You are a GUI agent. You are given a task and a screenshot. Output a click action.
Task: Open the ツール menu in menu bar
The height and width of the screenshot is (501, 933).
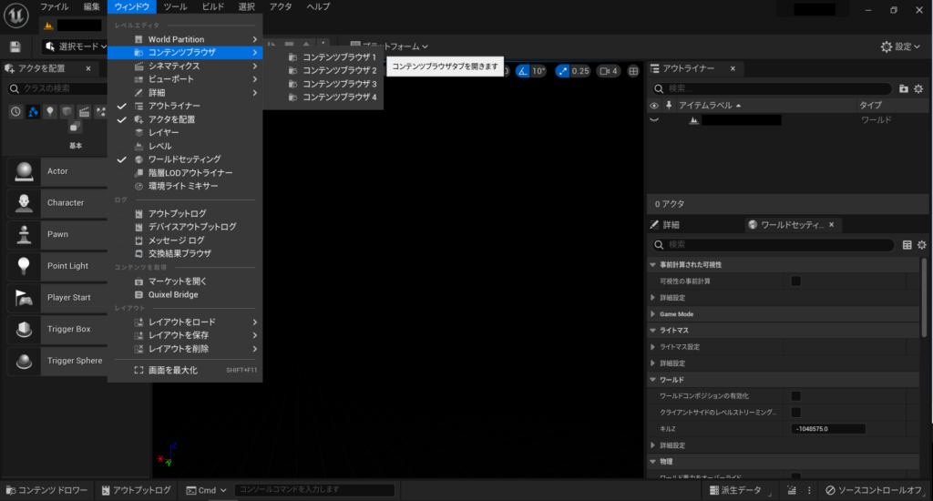point(175,7)
